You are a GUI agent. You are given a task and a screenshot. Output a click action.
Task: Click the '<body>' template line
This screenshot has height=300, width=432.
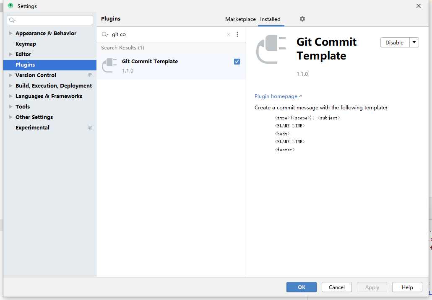click(x=282, y=134)
